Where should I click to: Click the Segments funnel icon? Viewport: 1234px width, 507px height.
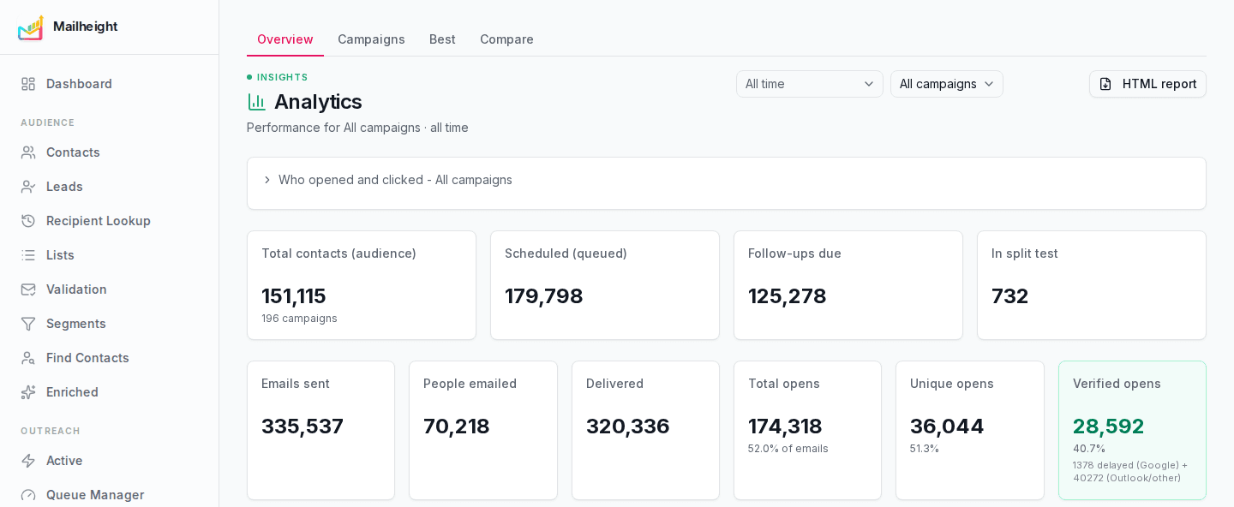click(28, 324)
